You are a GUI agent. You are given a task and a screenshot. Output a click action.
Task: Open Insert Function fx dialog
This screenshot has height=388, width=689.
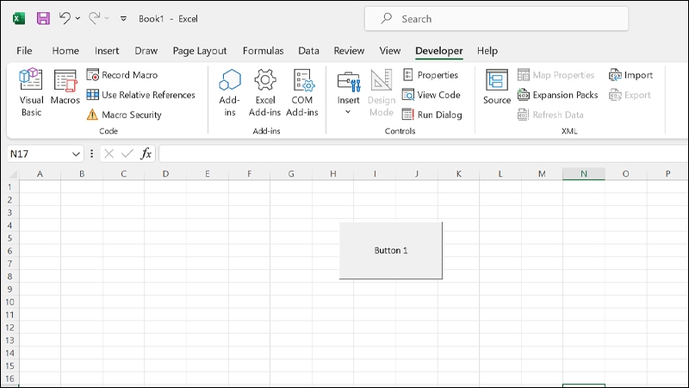pos(146,153)
